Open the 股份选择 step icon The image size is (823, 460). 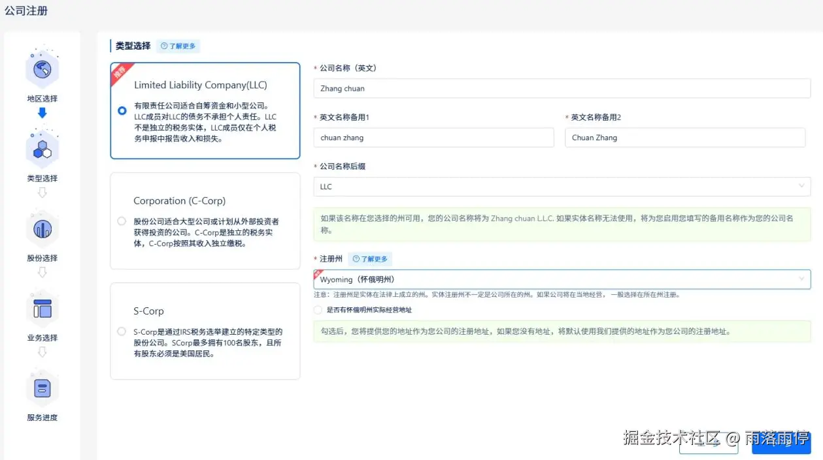(x=42, y=228)
